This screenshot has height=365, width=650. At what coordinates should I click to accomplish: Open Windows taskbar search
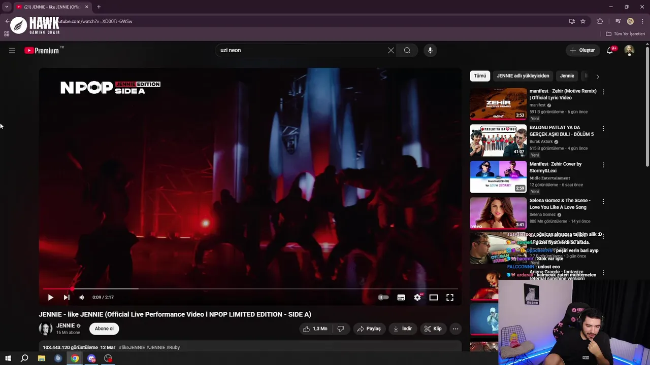24,358
